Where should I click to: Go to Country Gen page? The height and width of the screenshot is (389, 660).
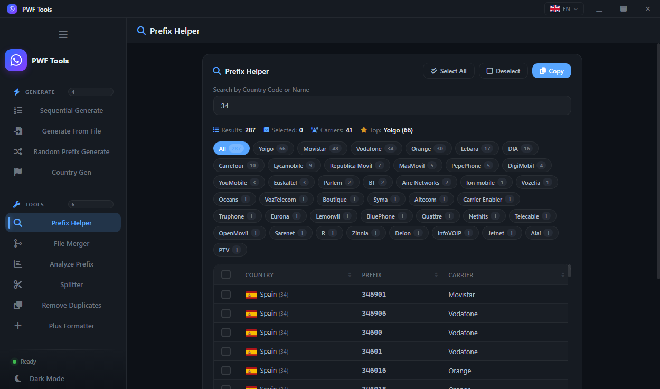pyautogui.click(x=63, y=172)
